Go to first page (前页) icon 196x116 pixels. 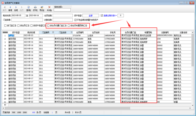tap(5, 7)
